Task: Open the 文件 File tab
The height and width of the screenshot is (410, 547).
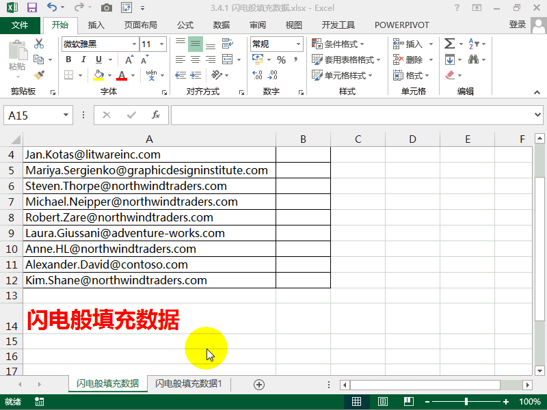Action: point(20,25)
